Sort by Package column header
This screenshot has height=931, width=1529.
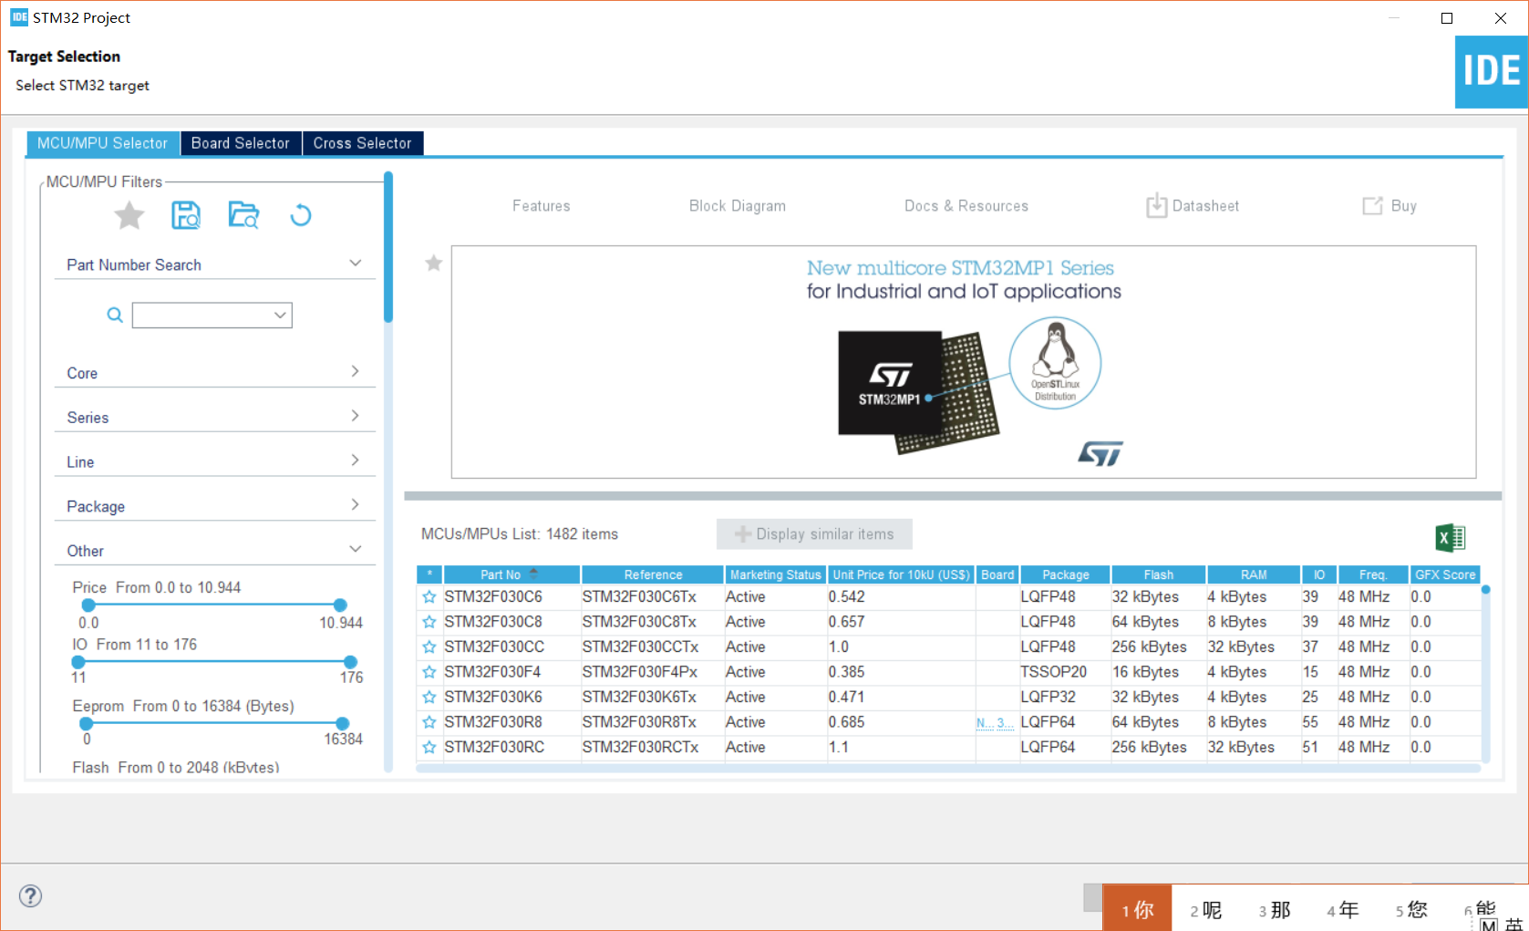click(1066, 574)
